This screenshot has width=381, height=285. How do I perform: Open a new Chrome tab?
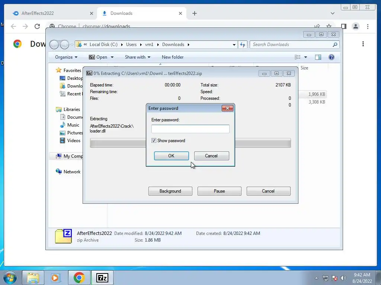click(194, 13)
